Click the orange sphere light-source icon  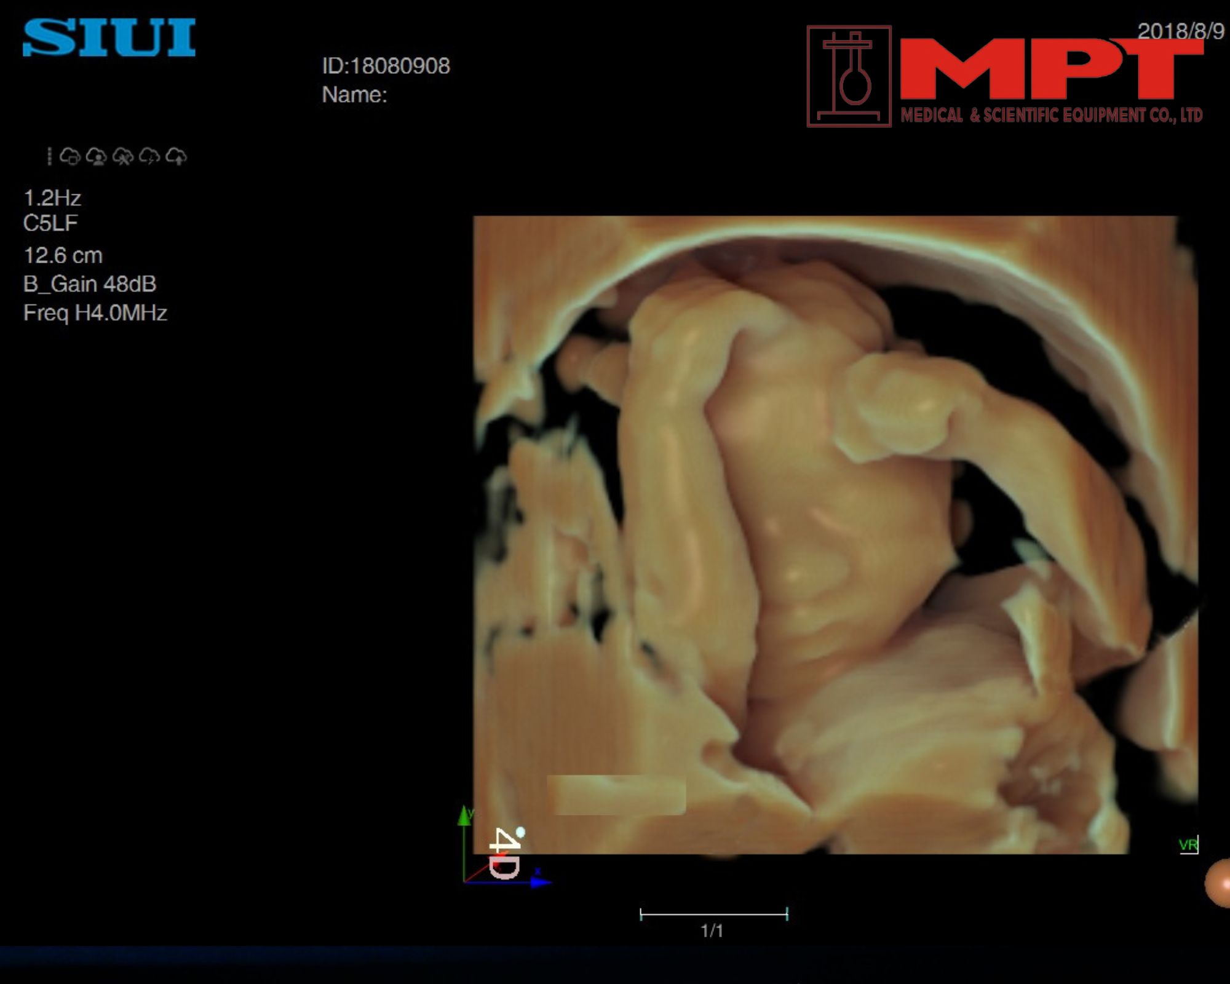pos(1218,883)
